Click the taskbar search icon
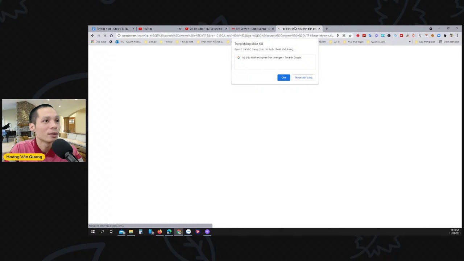Image resolution: width=464 pixels, height=261 pixels. pos(102,232)
